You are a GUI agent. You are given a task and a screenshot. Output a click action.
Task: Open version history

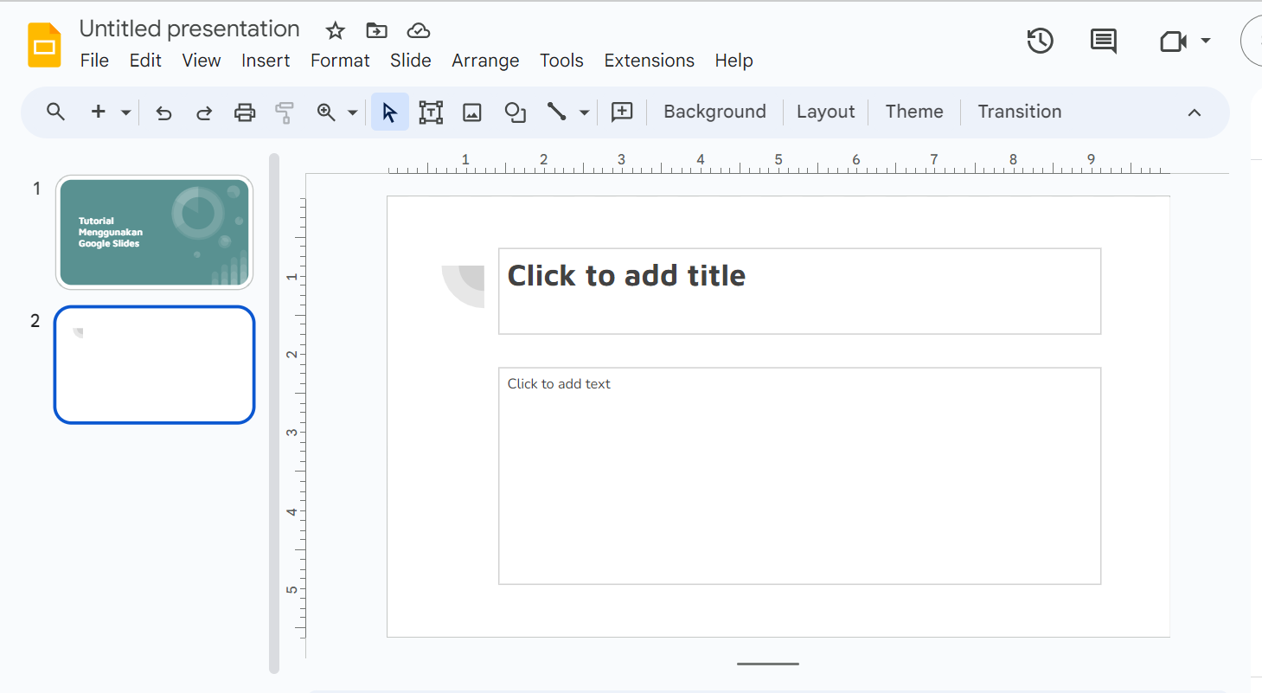pyautogui.click(x=1040, y=40)
